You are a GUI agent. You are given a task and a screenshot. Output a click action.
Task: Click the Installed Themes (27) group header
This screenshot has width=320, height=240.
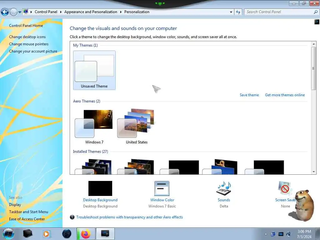(90, 152)
